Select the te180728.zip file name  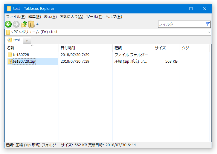tap(24, 61)
